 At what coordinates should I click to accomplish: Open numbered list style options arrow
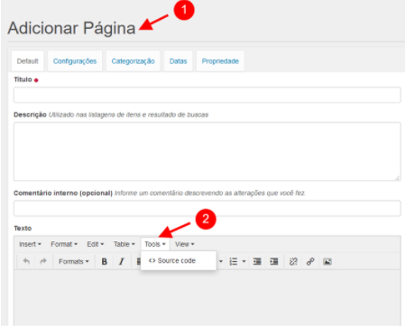pos(244,261)
